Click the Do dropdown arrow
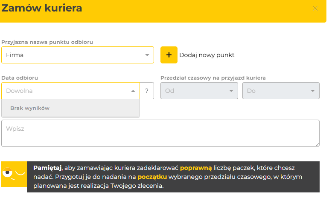This screenshot has width=329, height=215. [x=313, y=91]
